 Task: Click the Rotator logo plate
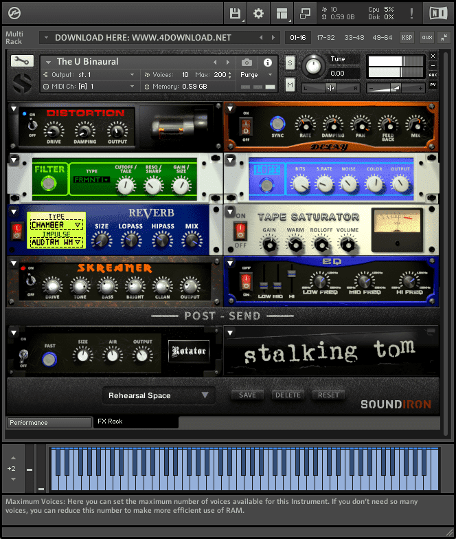click(x=189, y=351)
